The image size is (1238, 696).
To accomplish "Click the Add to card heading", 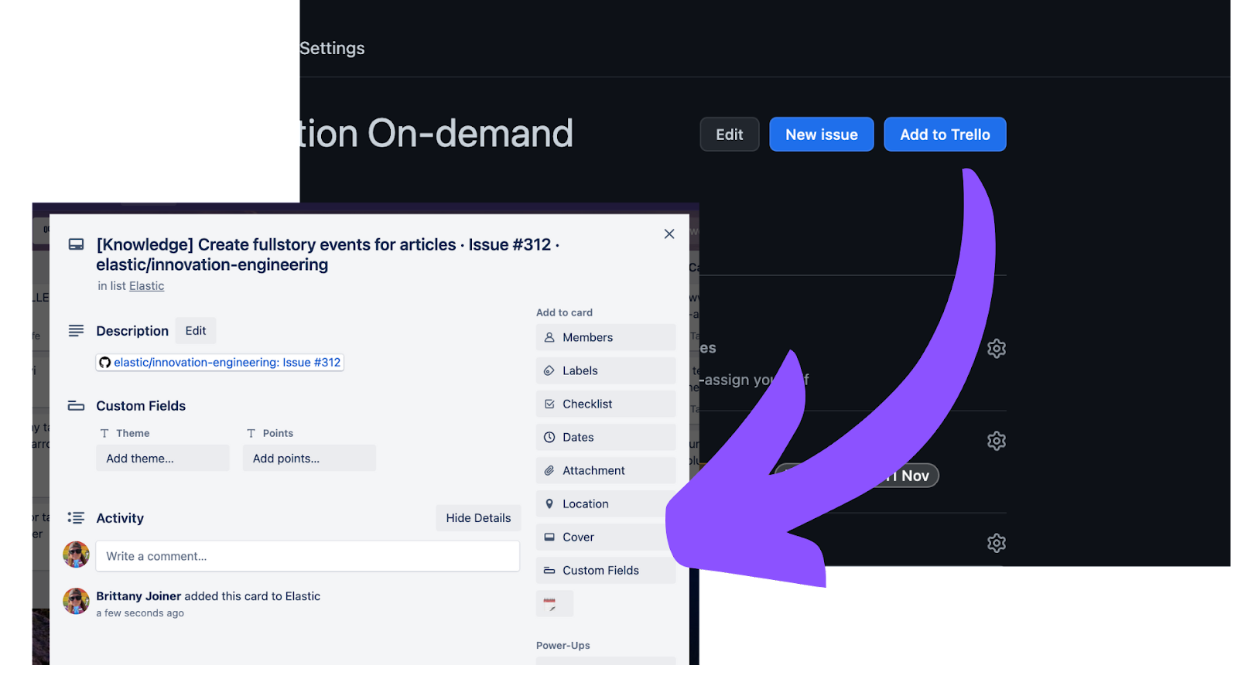I will [564, 312].
